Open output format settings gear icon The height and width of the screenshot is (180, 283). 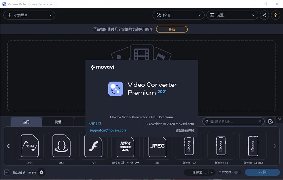(x=42, y=172)
